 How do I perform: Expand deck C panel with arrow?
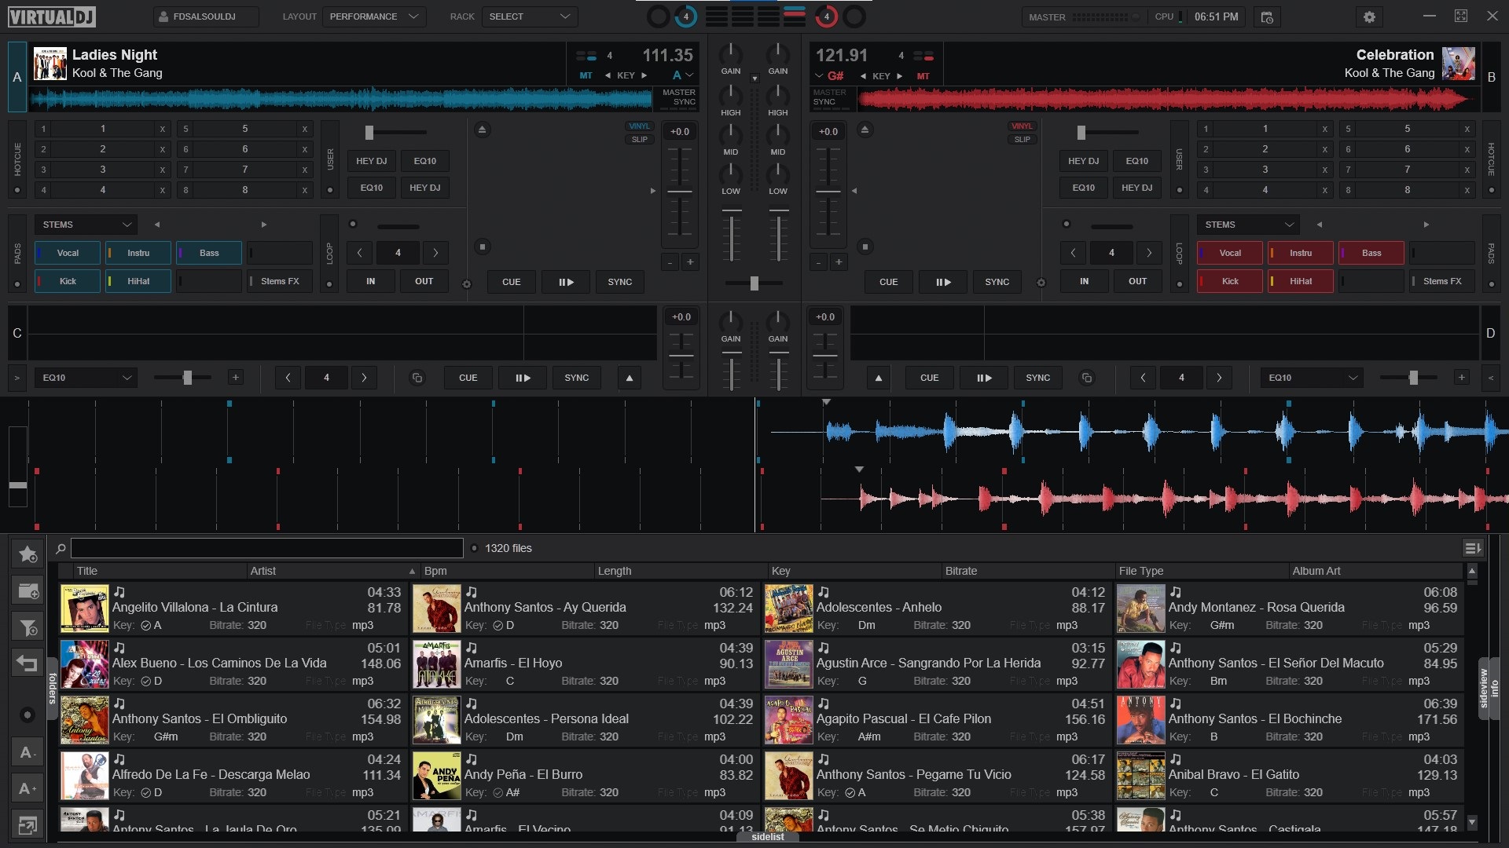17,378
